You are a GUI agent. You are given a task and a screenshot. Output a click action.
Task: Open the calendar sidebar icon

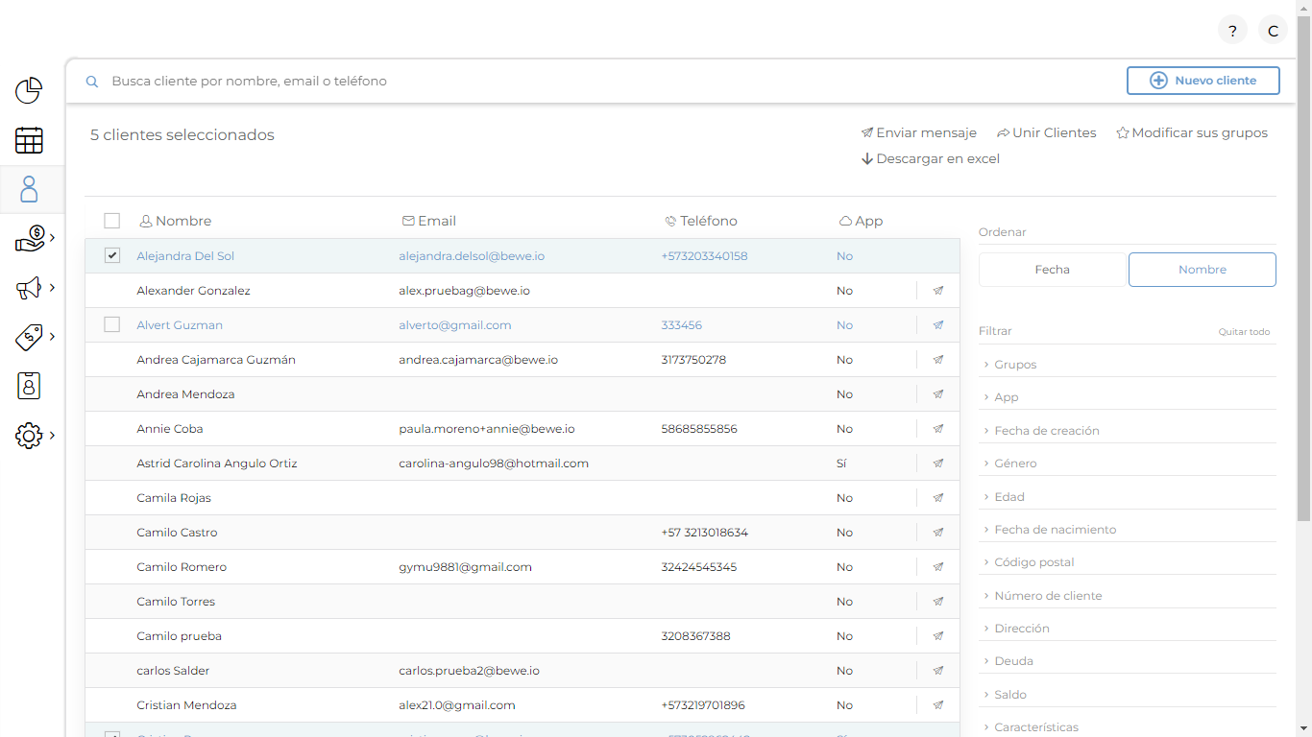click(29, 140)
